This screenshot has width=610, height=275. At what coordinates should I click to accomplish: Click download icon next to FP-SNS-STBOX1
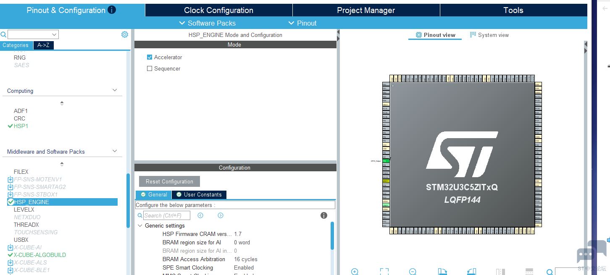coord(11,194)
